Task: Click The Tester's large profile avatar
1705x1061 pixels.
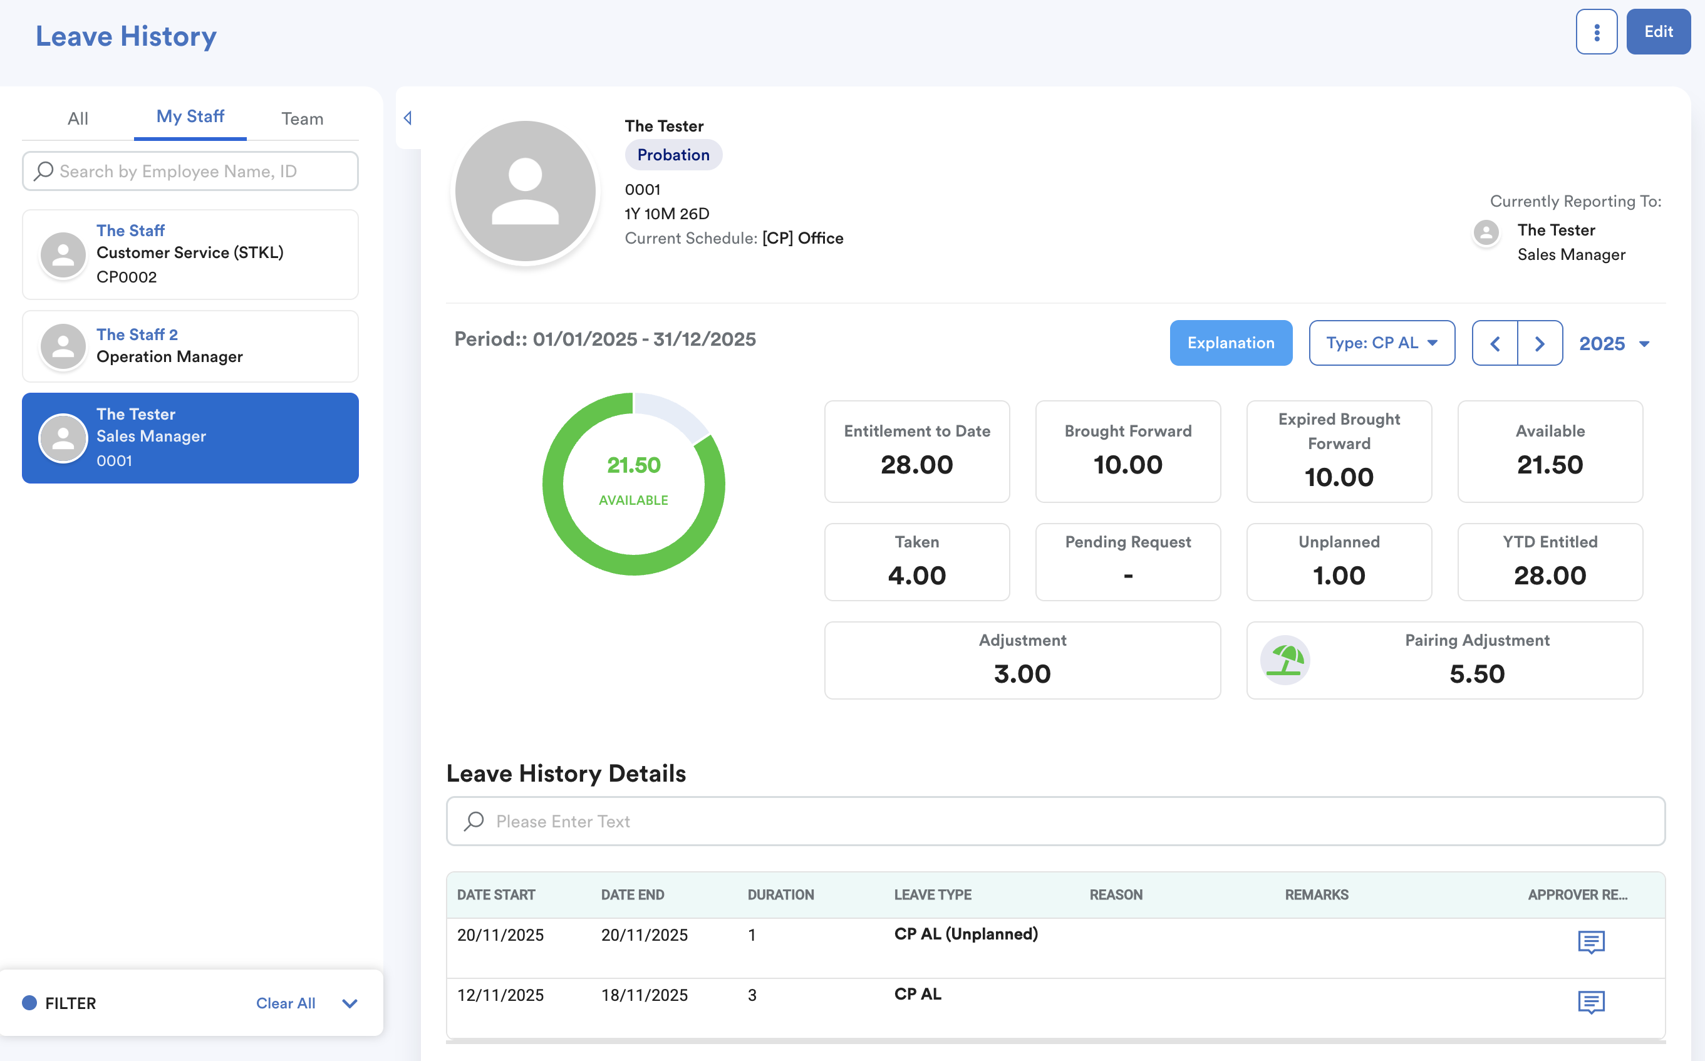Action: click(x=525, y=191)
